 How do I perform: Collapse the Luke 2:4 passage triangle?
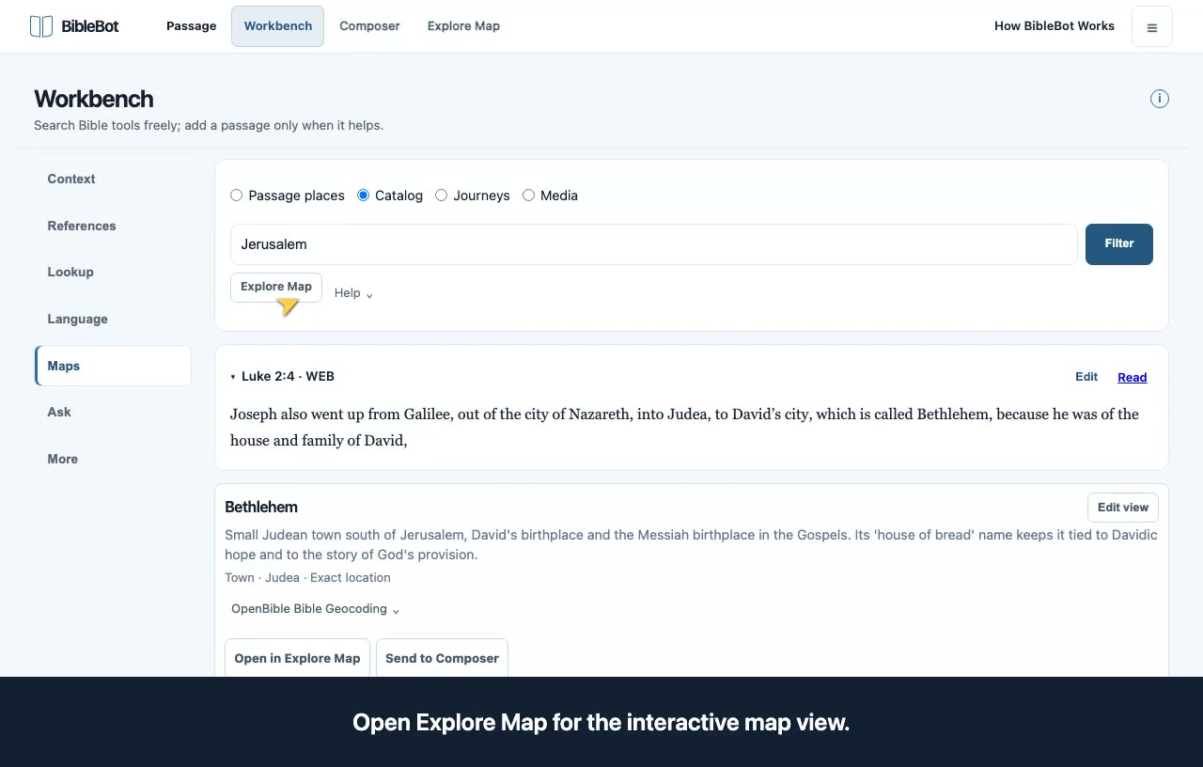click(233, 377)
